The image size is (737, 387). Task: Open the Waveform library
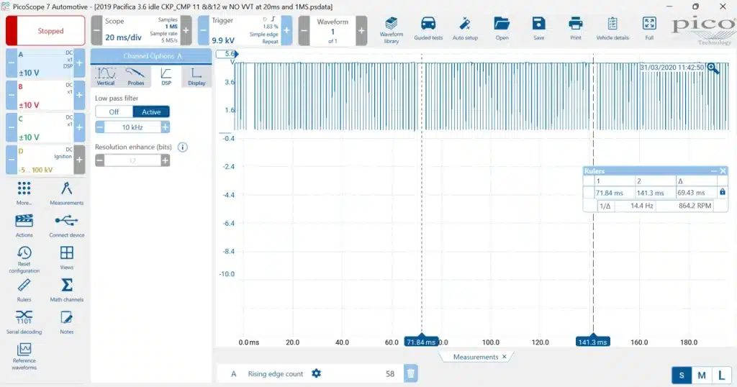(x=391, y=30)
